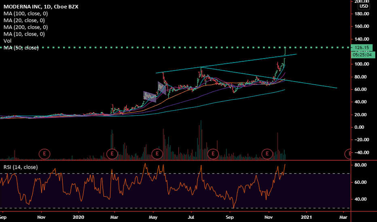This screenshot has width=377, height=222.
Task: Select the MA (50, close) indicator label
Action: [21, 48]
